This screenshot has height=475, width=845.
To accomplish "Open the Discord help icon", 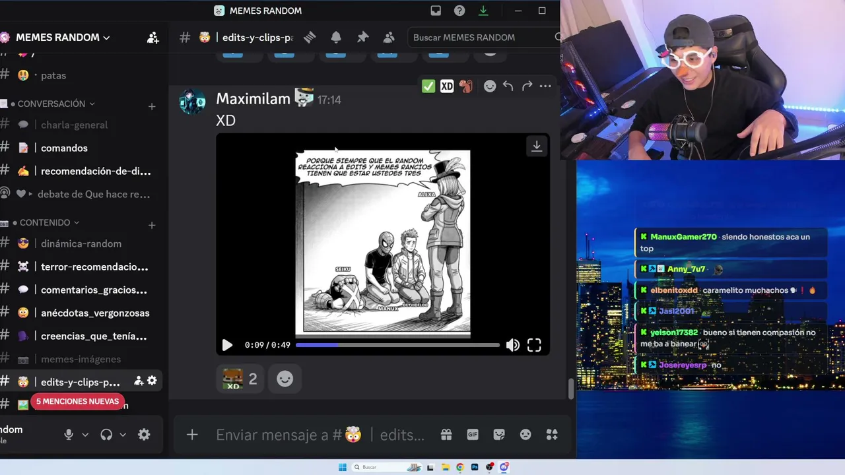I will 459,11.
